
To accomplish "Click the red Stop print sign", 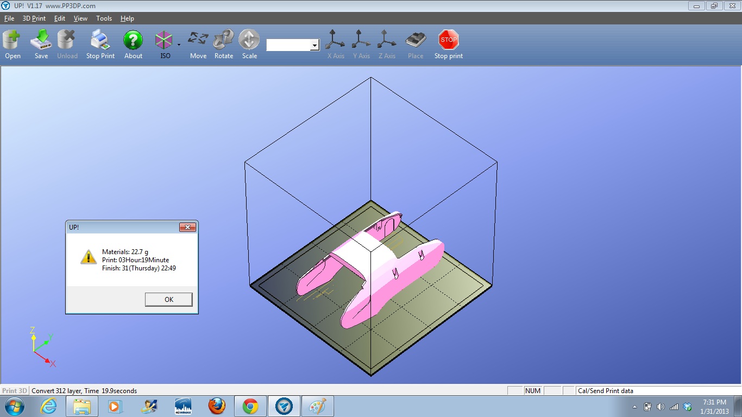I will pos(449,40).
